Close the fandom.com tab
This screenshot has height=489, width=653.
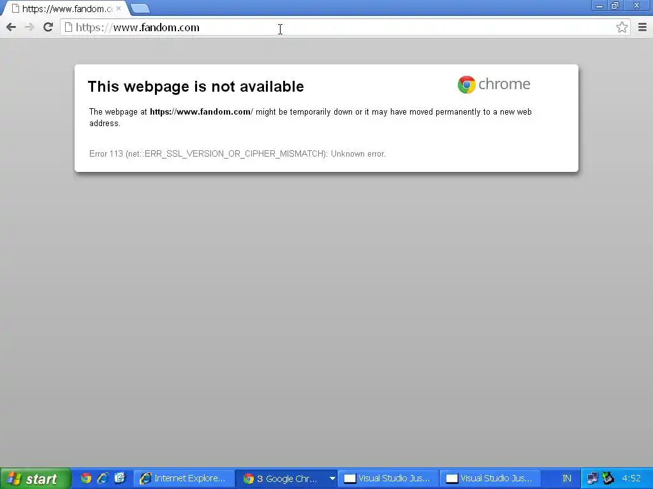click(x=118, y=8)
